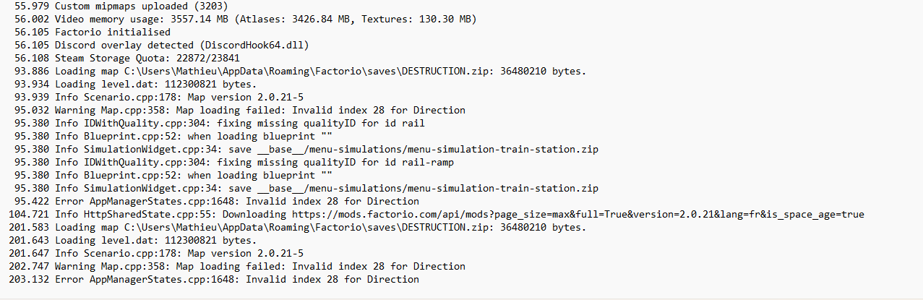Click the second 'Loading map' line at 201.583

pos(297,227)
